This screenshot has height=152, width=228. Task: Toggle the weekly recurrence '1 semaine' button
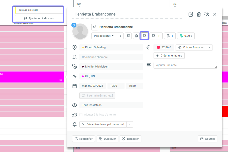(97, 95)
